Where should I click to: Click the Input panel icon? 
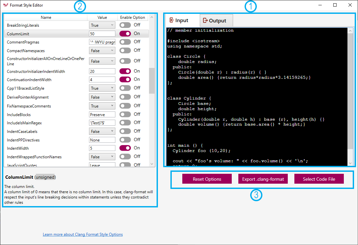tap(172, 20)
